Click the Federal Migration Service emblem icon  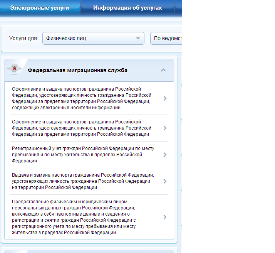click(15, 70)
